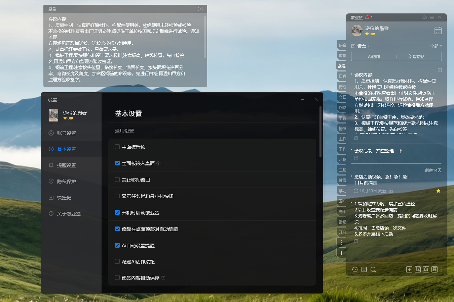
Task: Disable 开机时启动敬业签
Action: [117, 212]
